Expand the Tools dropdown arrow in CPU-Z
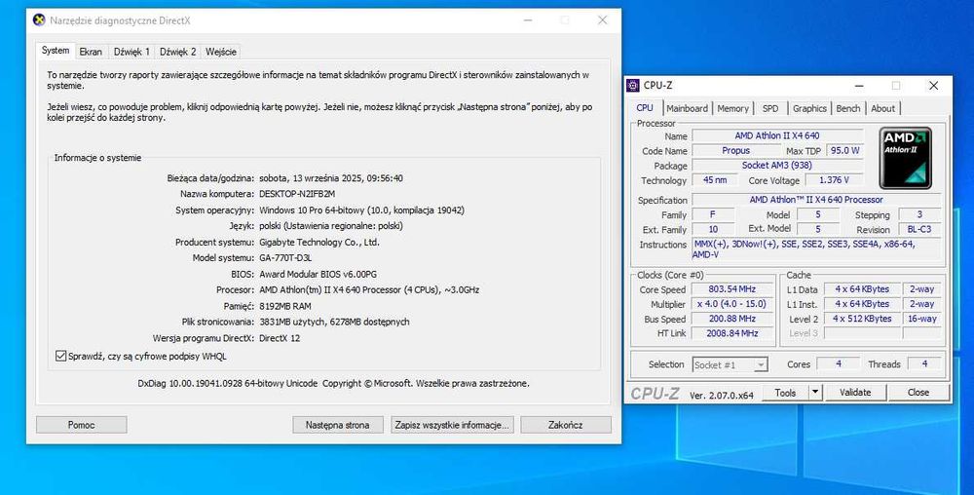Screen dimensions: 974x495 tap(815, 393)
